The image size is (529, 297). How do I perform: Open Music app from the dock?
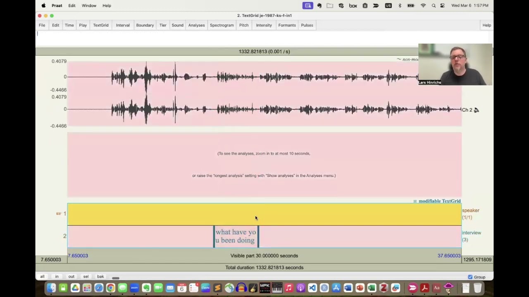point(289,288)
